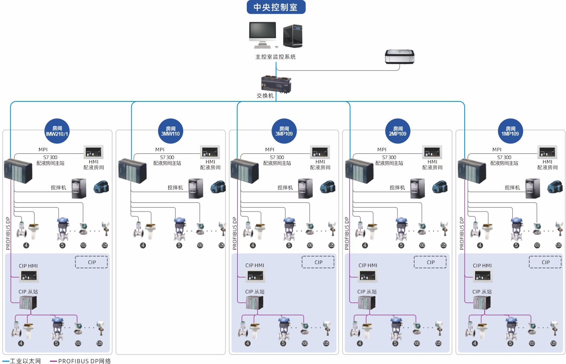
Task: Click the dashed CIP box in room 3MP109
Action: click(318, 262)
